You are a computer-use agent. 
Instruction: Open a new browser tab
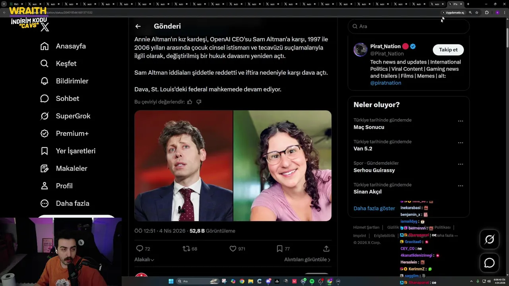(x=468, y=4)
